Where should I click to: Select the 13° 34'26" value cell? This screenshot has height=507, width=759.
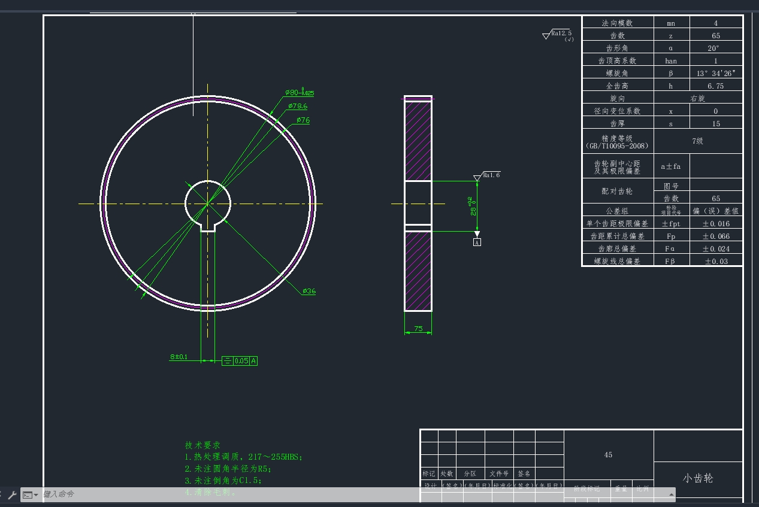[x=716, y=73]
